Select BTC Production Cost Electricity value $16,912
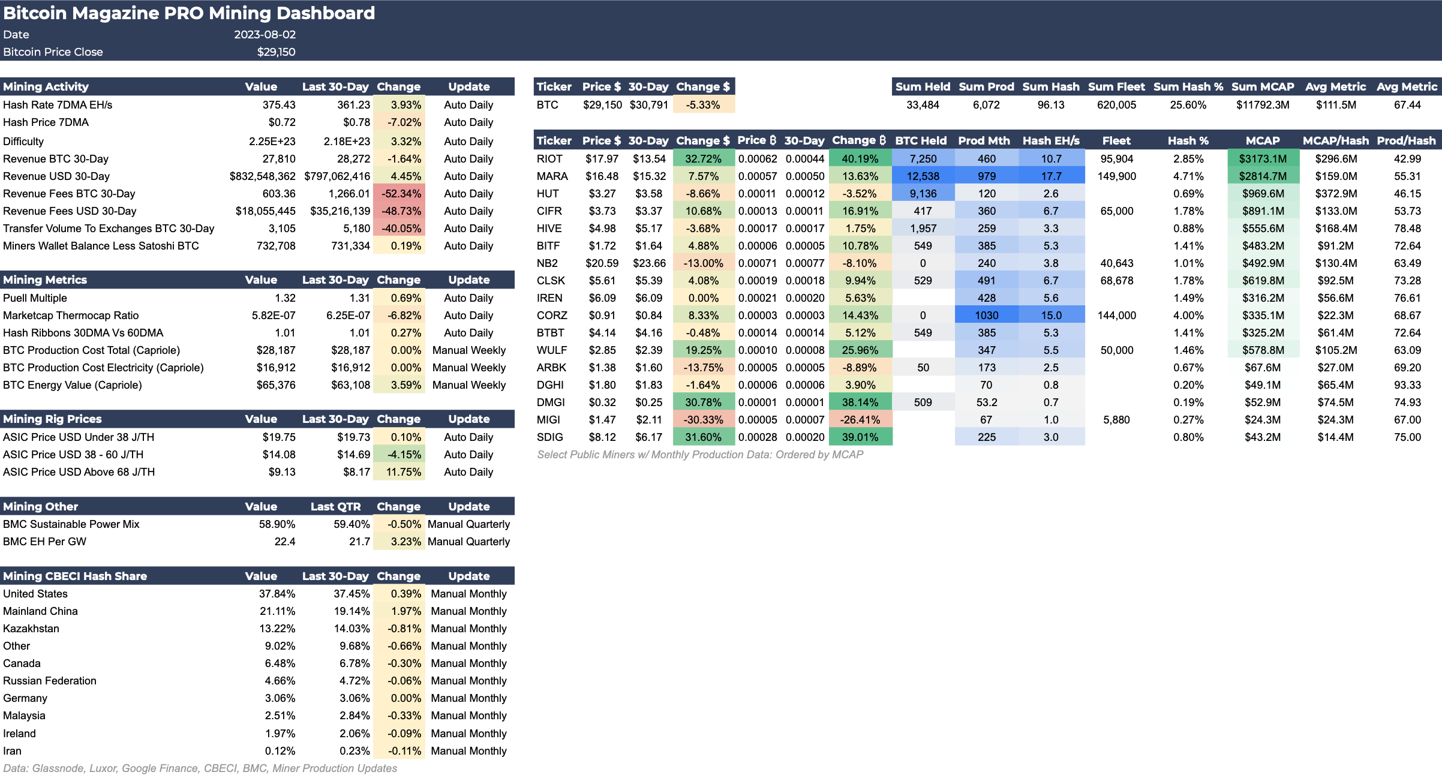The image size is (1442, 781). [276, 368]
